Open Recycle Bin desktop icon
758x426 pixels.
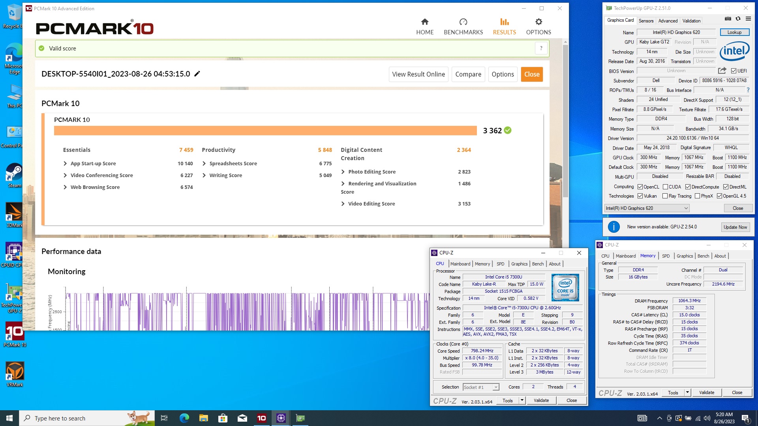[14, 17]
